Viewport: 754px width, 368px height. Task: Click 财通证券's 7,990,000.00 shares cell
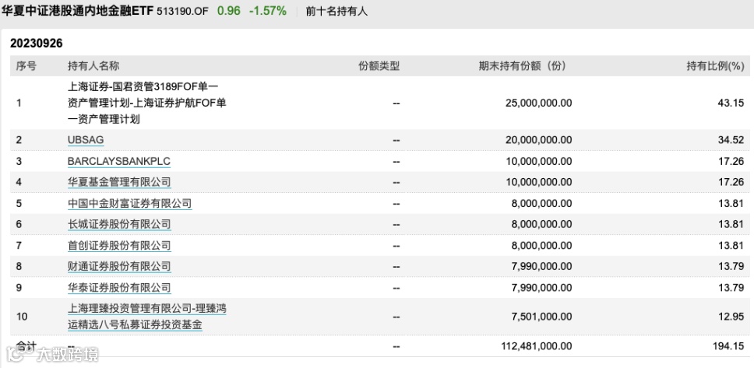pyautogui.click(x=542, y=267)
